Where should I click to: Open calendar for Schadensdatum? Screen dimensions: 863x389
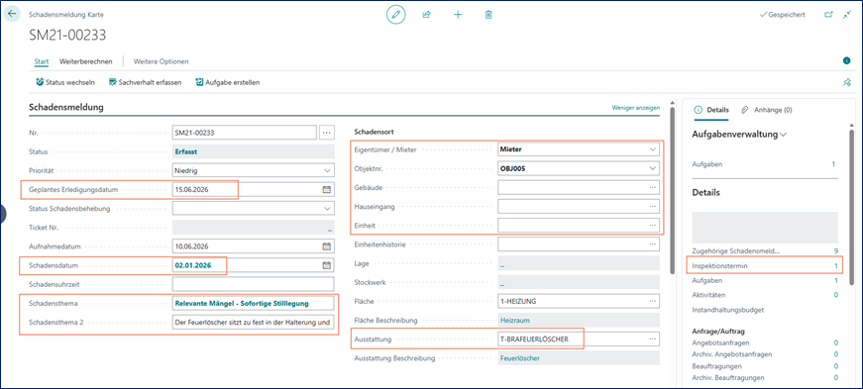pos(326,265)
